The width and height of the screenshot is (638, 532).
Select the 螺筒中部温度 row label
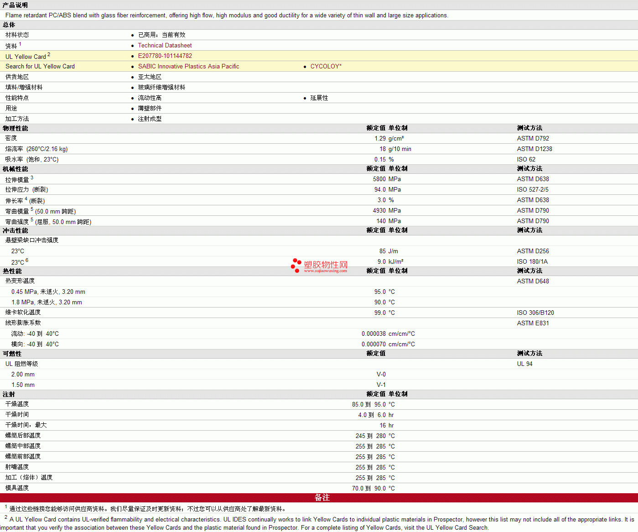click(23, 446)
